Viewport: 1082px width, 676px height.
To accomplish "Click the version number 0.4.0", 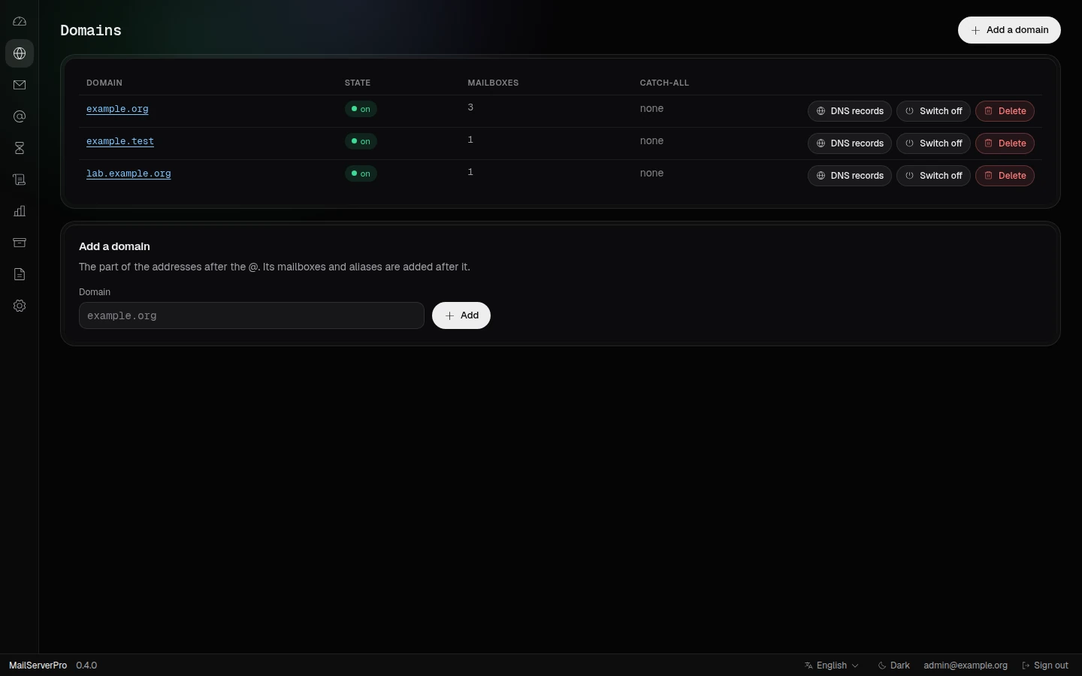I will coord(86,665).
